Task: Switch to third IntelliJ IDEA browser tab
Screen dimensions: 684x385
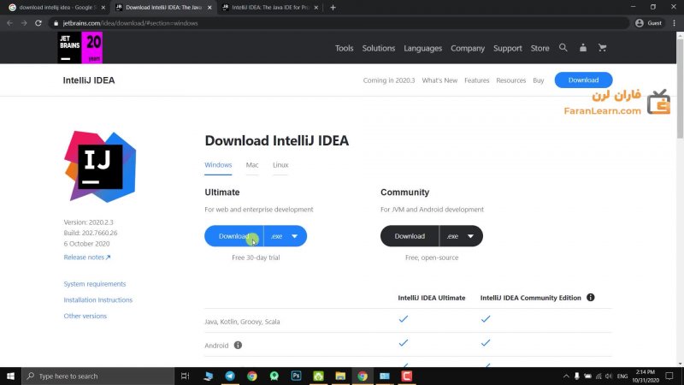Action: (x=270, y=8)
